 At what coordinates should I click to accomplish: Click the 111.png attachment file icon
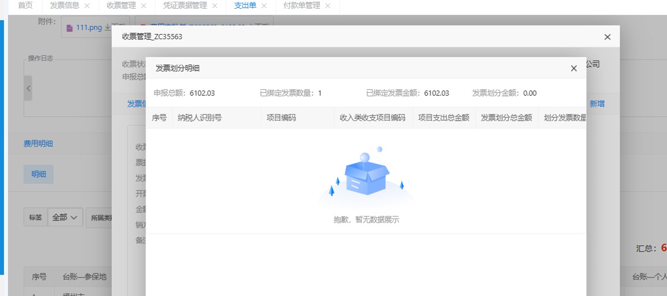click(70, 28)
